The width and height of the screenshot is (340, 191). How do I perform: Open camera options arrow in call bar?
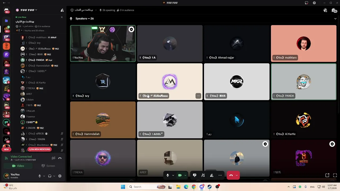(185, 175)
